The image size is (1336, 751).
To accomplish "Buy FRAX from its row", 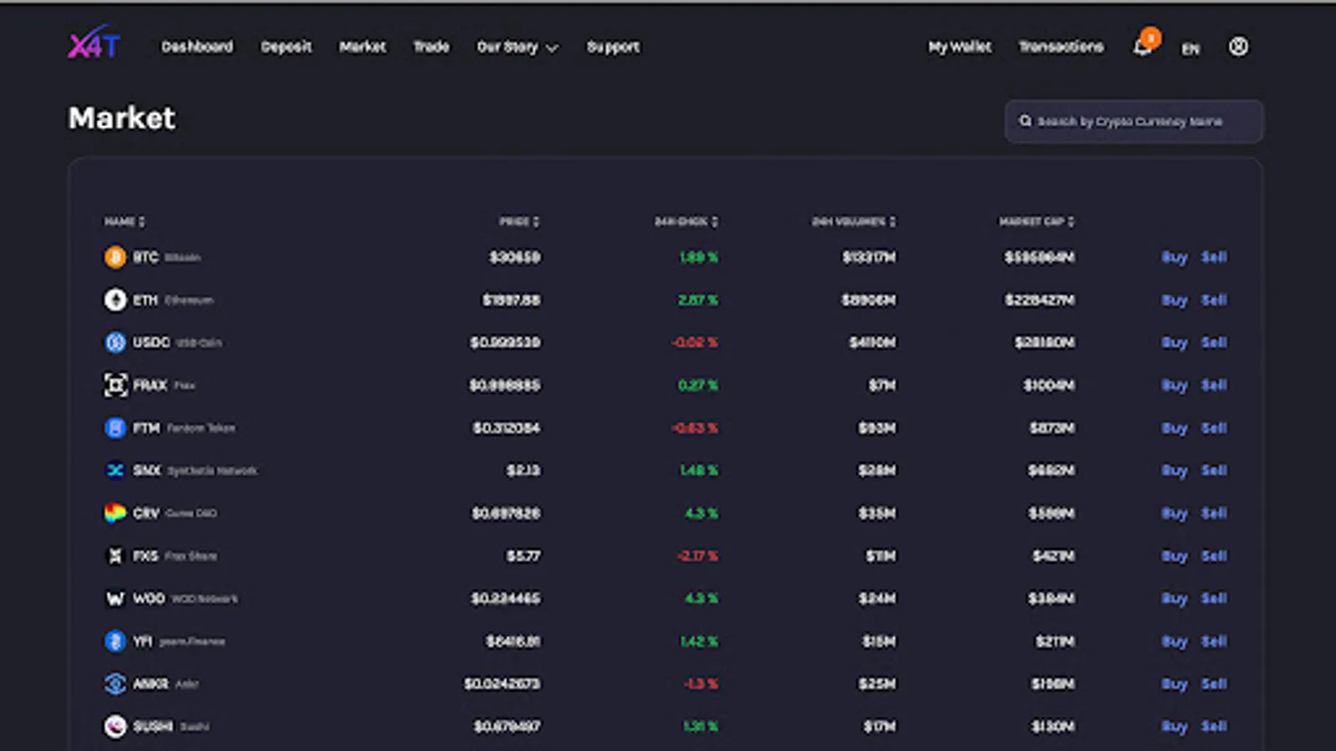I will 1174,385.
